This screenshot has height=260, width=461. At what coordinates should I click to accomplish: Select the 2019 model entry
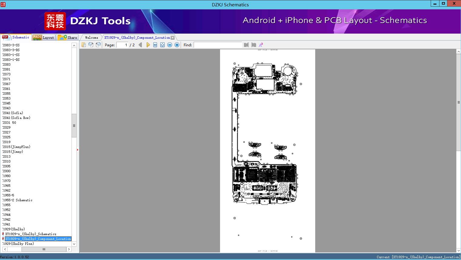pyautogui.click(x=6, y=142)
